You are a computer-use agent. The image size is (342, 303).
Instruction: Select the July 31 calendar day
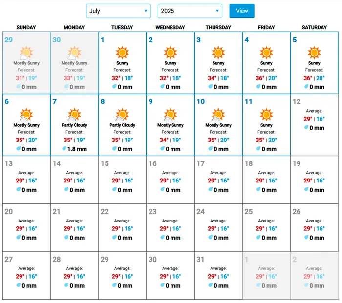coord(218,275)
